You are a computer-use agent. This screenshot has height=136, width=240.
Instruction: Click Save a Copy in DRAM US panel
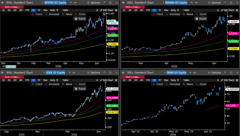click(x=133, y=77)
